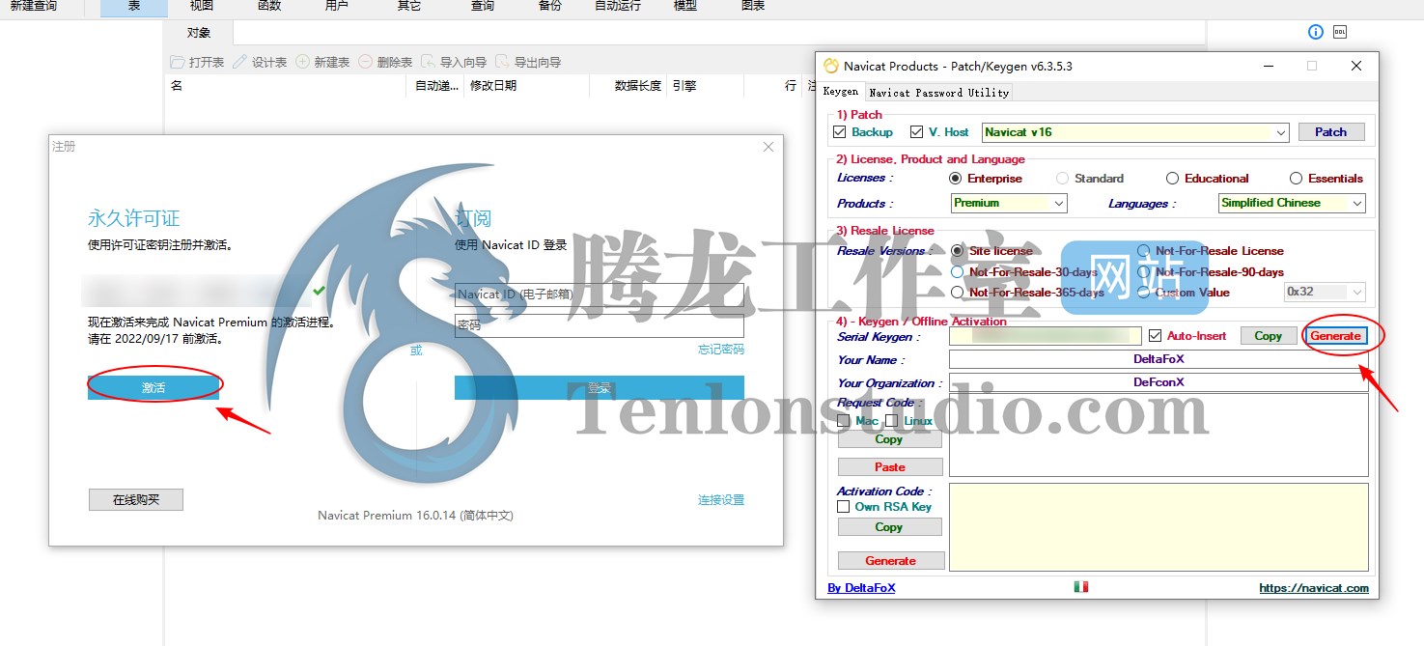Click the 登录 button
Screen dimensions: 1424x646
pos(600,387)
